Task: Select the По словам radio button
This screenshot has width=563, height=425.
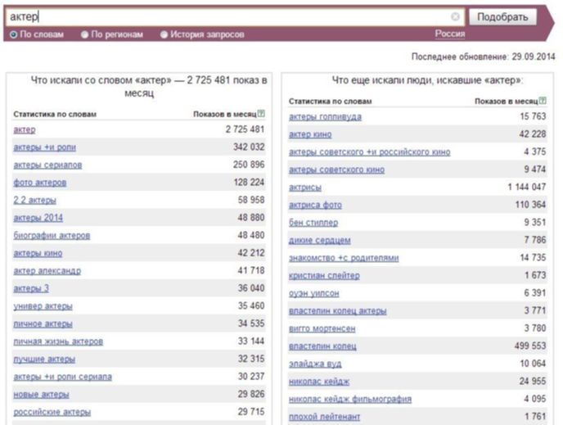Action: tap(14, 34)
